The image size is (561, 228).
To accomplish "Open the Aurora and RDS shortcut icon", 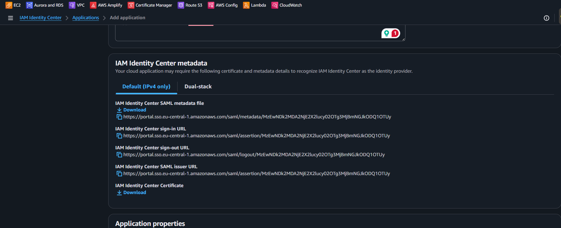I will pos(29,5).
